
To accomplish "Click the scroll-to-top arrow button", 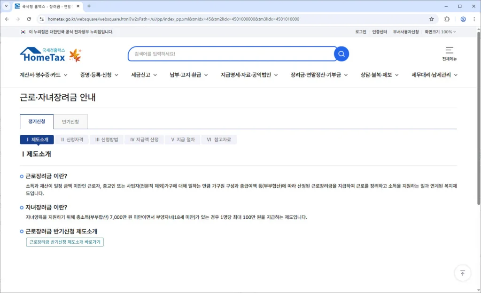I will [x=462, y=273].
